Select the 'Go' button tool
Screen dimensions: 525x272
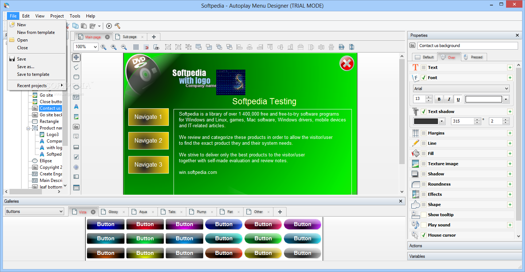[x=76, y=127]
